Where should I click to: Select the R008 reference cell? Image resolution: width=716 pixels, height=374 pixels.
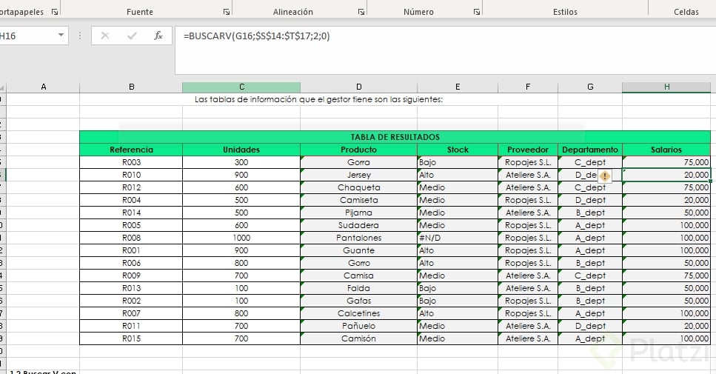coord(131,238)
